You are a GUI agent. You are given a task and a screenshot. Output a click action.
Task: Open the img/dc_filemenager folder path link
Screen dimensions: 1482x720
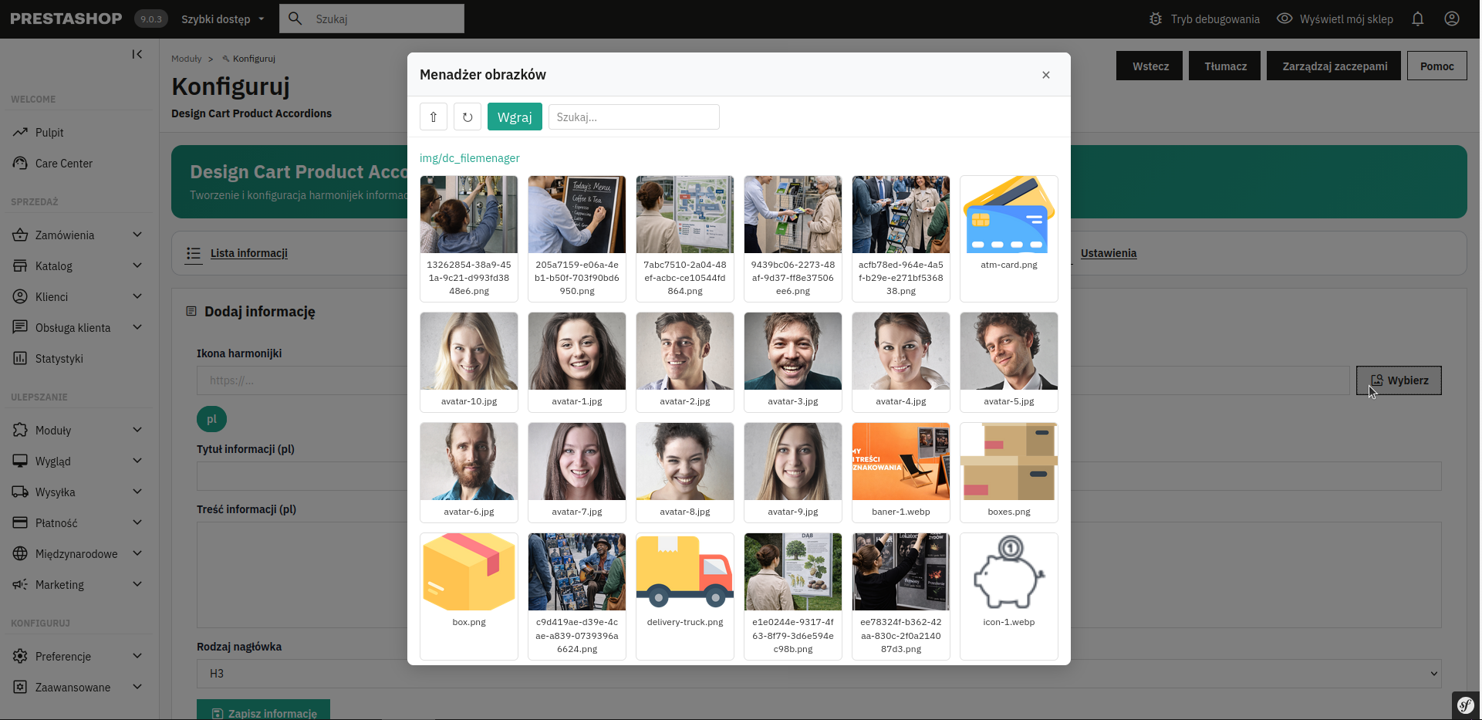pos(470,158)
